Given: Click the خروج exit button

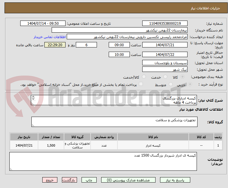Looking at the screenshot, I should point(50,180).
